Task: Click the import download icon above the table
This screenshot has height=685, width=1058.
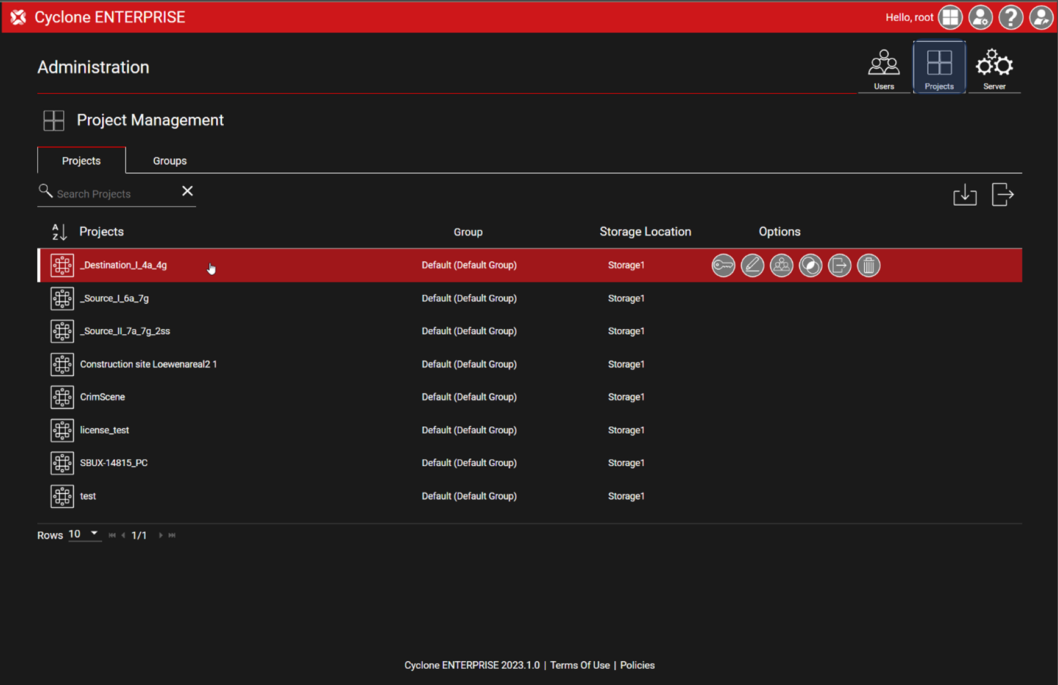Action: pyautogui.click(x=965, y=195)
